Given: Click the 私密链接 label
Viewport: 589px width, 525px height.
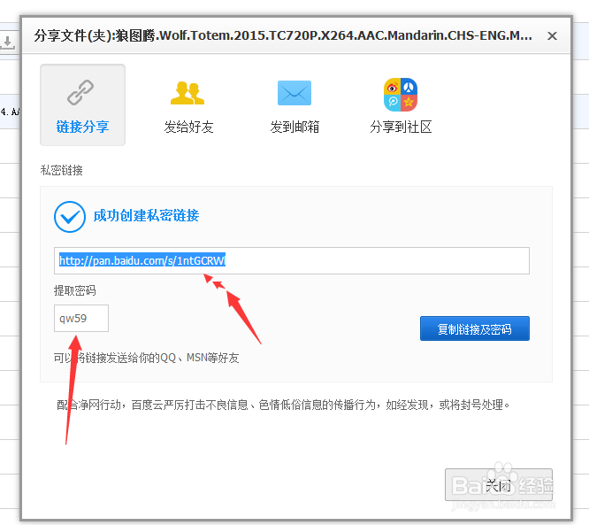Looking at the screenshot, I should coord(62,170).
